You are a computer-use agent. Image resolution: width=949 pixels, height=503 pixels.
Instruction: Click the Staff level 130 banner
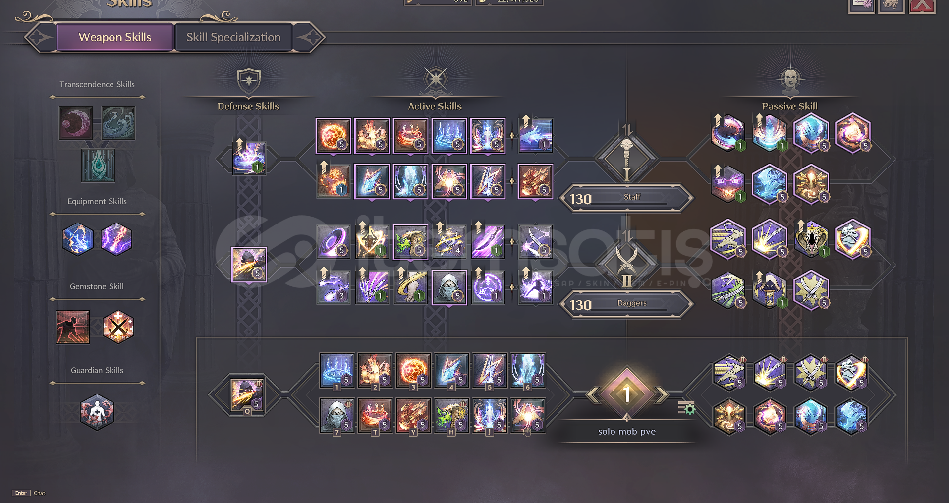(626, 198)
